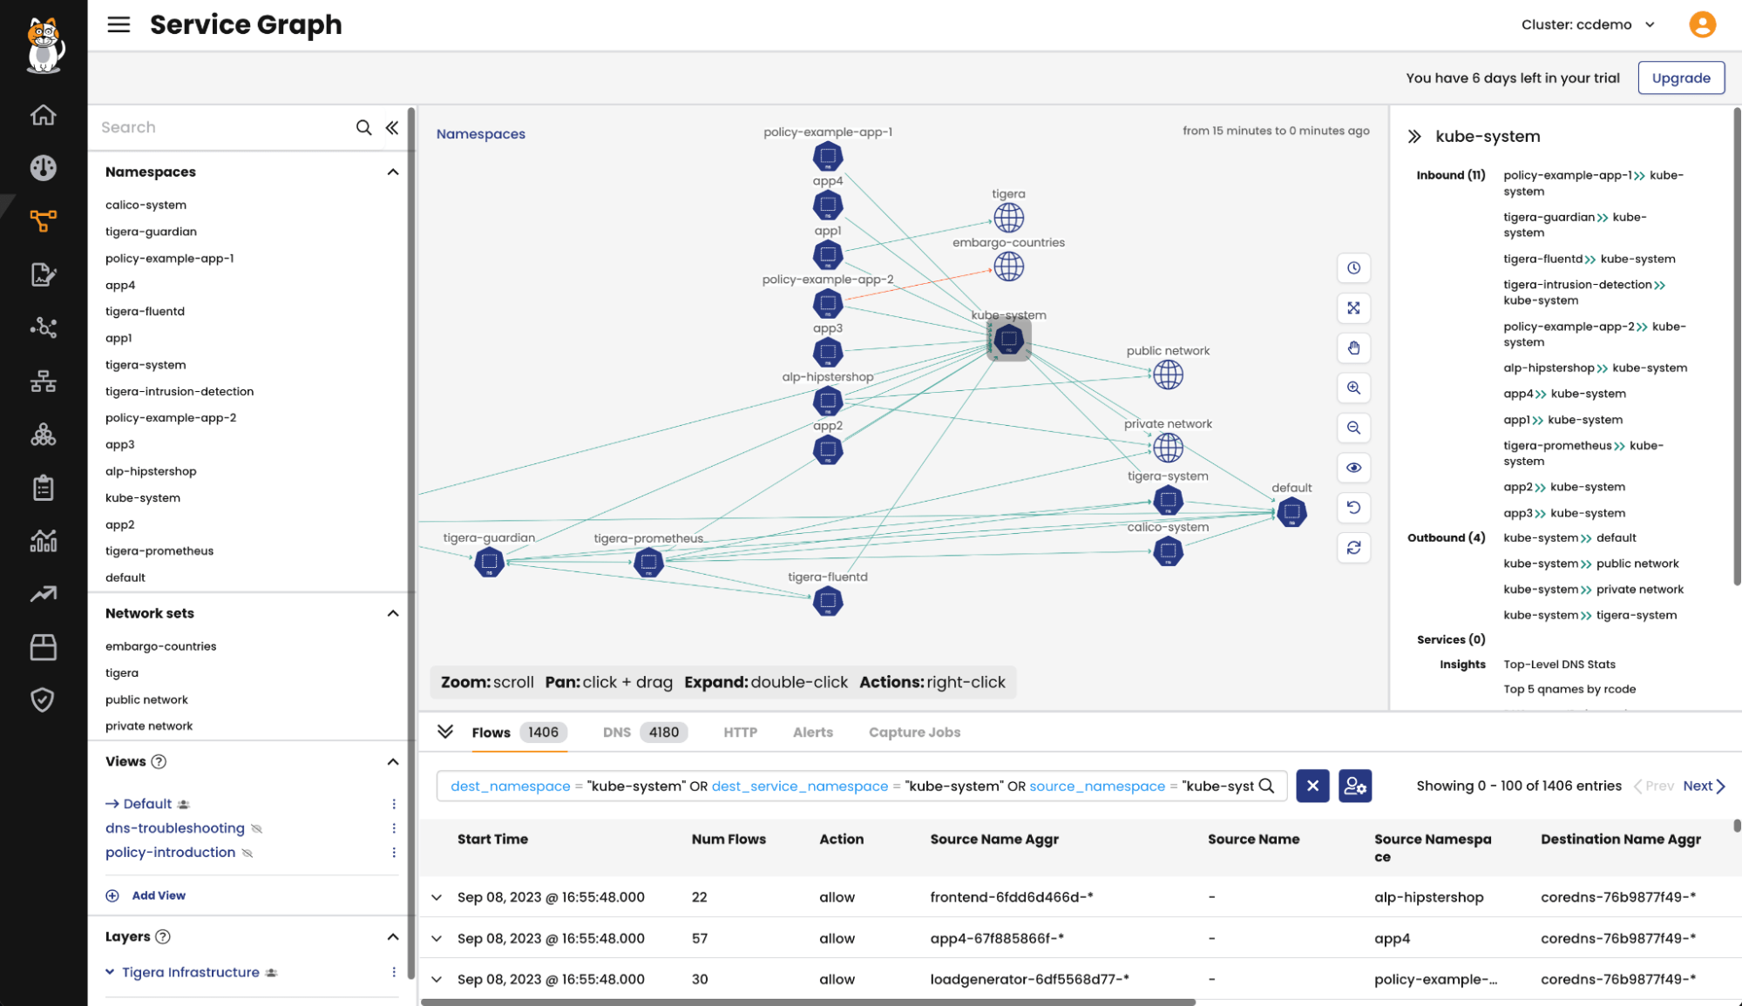The image size is (1742, 1006).
Task: Click the flow filter query field
Action: [851, 786]
